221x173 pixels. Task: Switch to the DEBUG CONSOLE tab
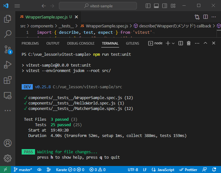point(81,43)
